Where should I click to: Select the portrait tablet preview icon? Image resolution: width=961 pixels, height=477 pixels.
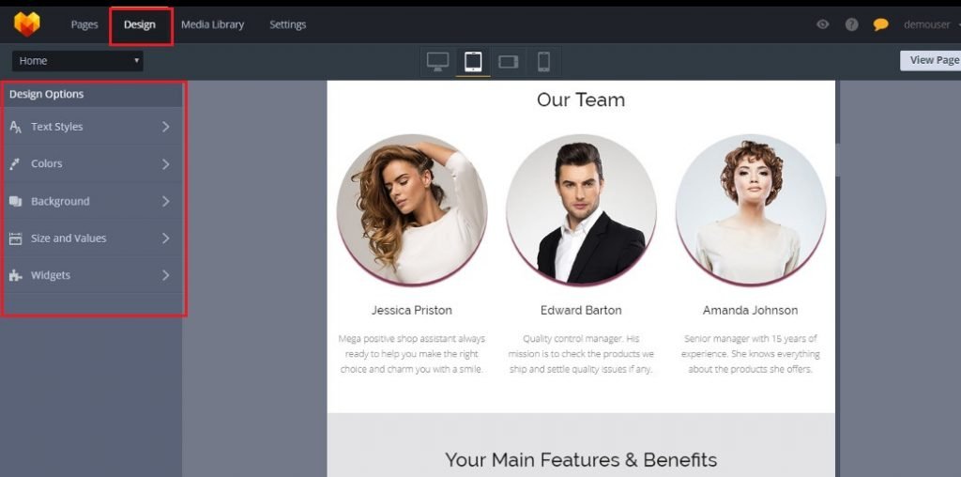473,61
